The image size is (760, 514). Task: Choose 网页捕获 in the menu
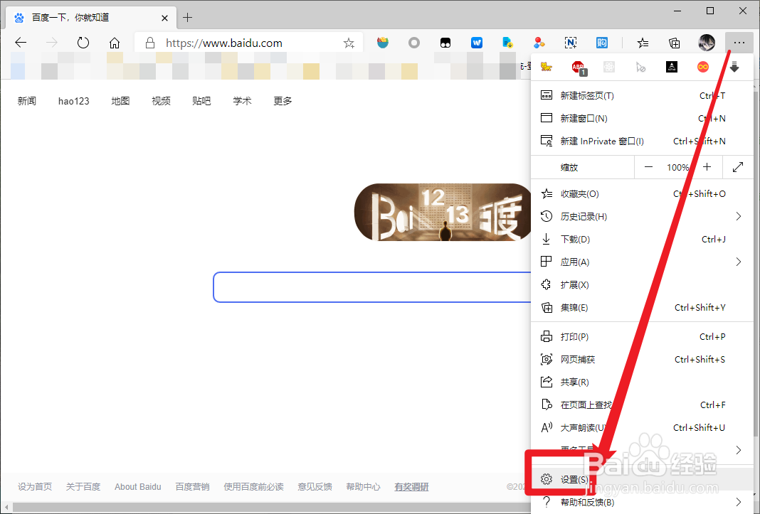(x=642, y=360)
